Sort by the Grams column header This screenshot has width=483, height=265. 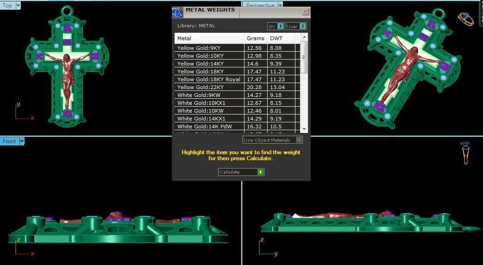256,38
